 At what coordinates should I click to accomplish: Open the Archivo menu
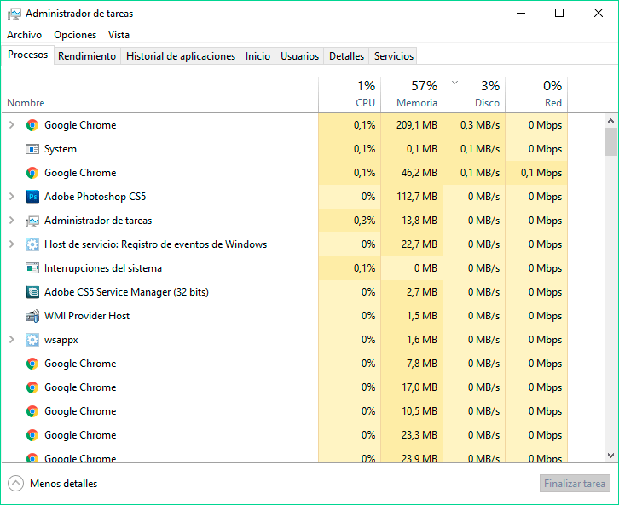(x=24, y=35)
